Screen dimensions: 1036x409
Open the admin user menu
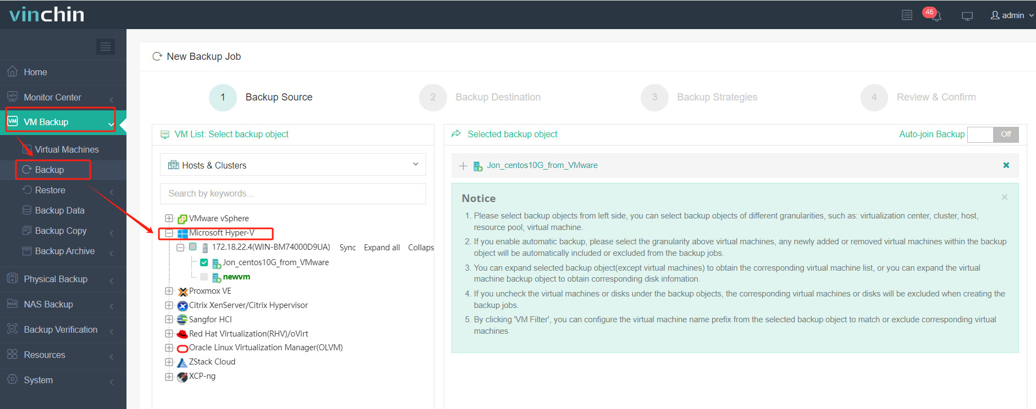point(1012,15)
